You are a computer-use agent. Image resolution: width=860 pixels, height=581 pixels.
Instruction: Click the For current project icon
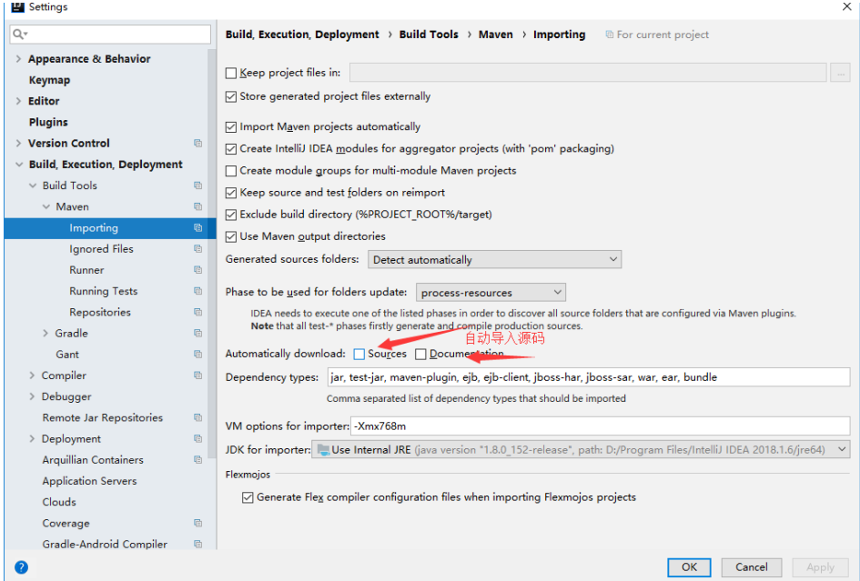(x=610, y=35)
